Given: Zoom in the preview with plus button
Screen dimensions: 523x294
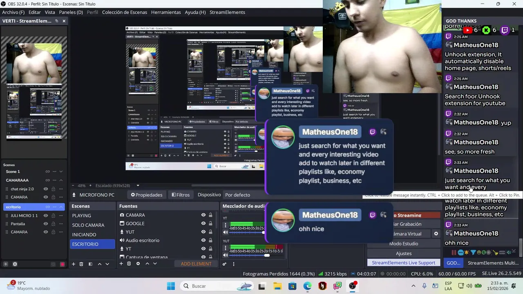Looking at the screenshot, I should (90, 185).
